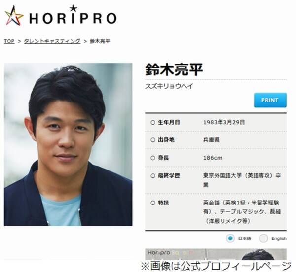
Task: Click the circle bullet beside 特技
Action: 153,203
